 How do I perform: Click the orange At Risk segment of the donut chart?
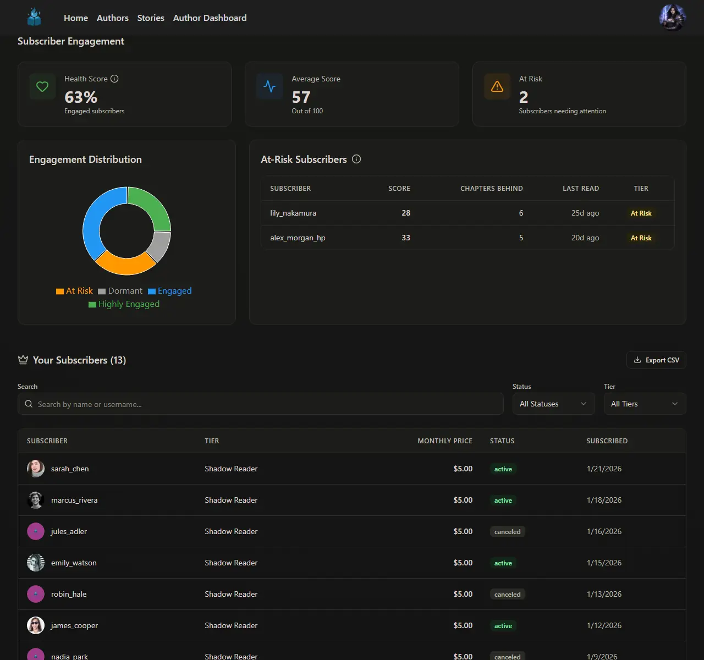tap(127, 267)
